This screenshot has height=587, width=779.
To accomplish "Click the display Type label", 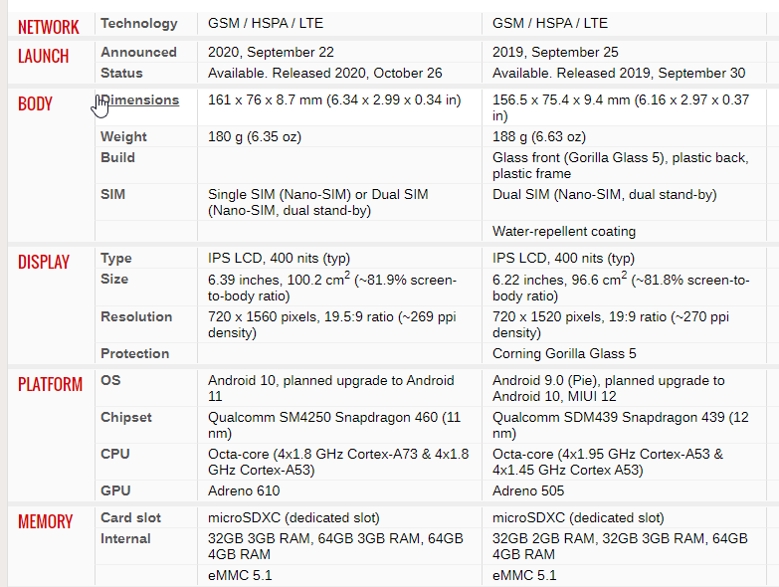I will pyautogui.click(x=116, y=259).
